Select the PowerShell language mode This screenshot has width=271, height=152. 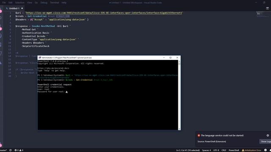click(234, 150)
